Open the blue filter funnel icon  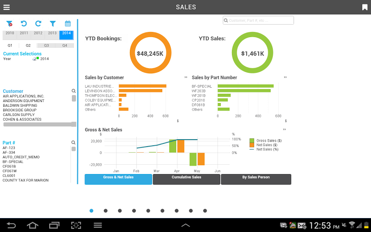pyautogui.click(x=53, y=24)
